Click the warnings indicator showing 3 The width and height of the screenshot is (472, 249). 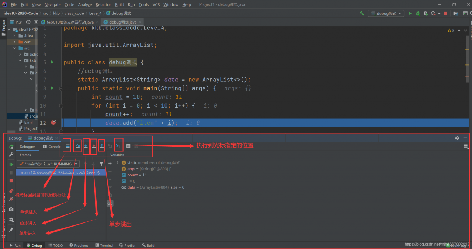[451, 31]
